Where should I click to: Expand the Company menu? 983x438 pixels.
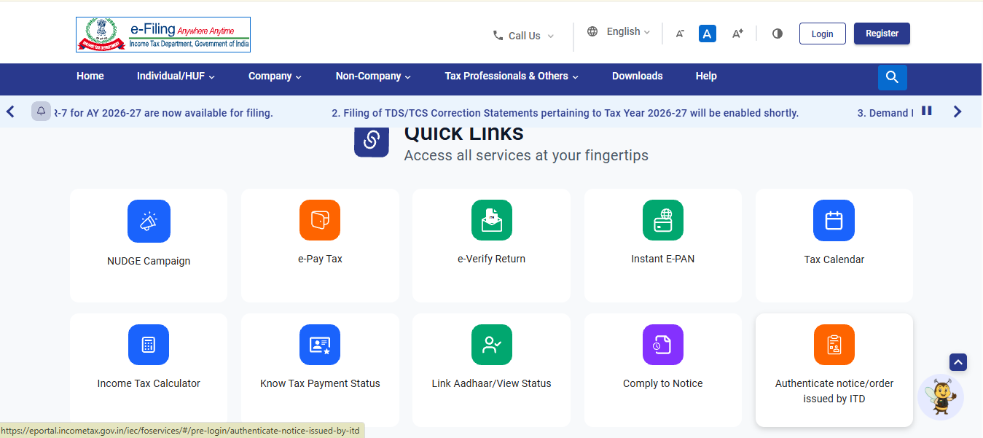tap(275, 76)
